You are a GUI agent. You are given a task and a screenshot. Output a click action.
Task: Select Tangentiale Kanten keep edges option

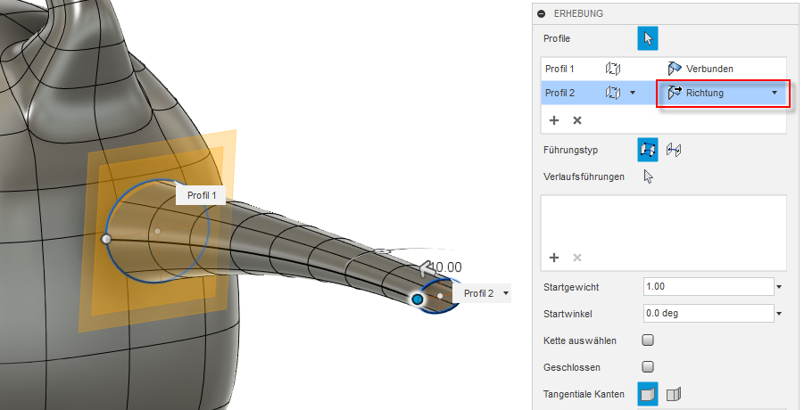[x=673, y=394]
